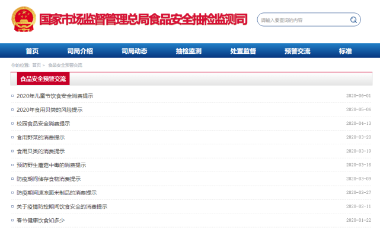The height and width of the screenshot is (233, 380).
Task: Click the national emblem logo
Action: pyautogui.click(x=24, y=19)
